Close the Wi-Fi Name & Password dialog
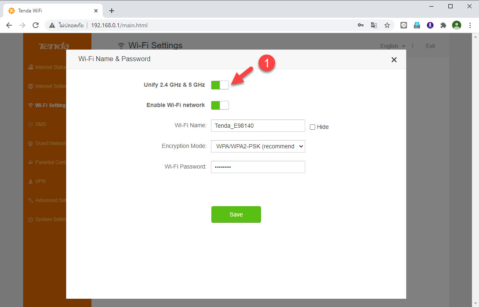Viewport: 479px width, 307px height. 394,60
